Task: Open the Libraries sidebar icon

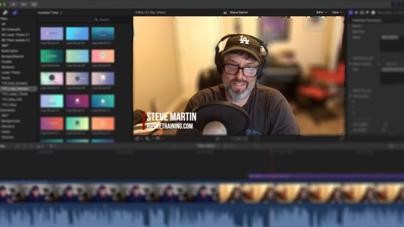Action: (5, 13)
